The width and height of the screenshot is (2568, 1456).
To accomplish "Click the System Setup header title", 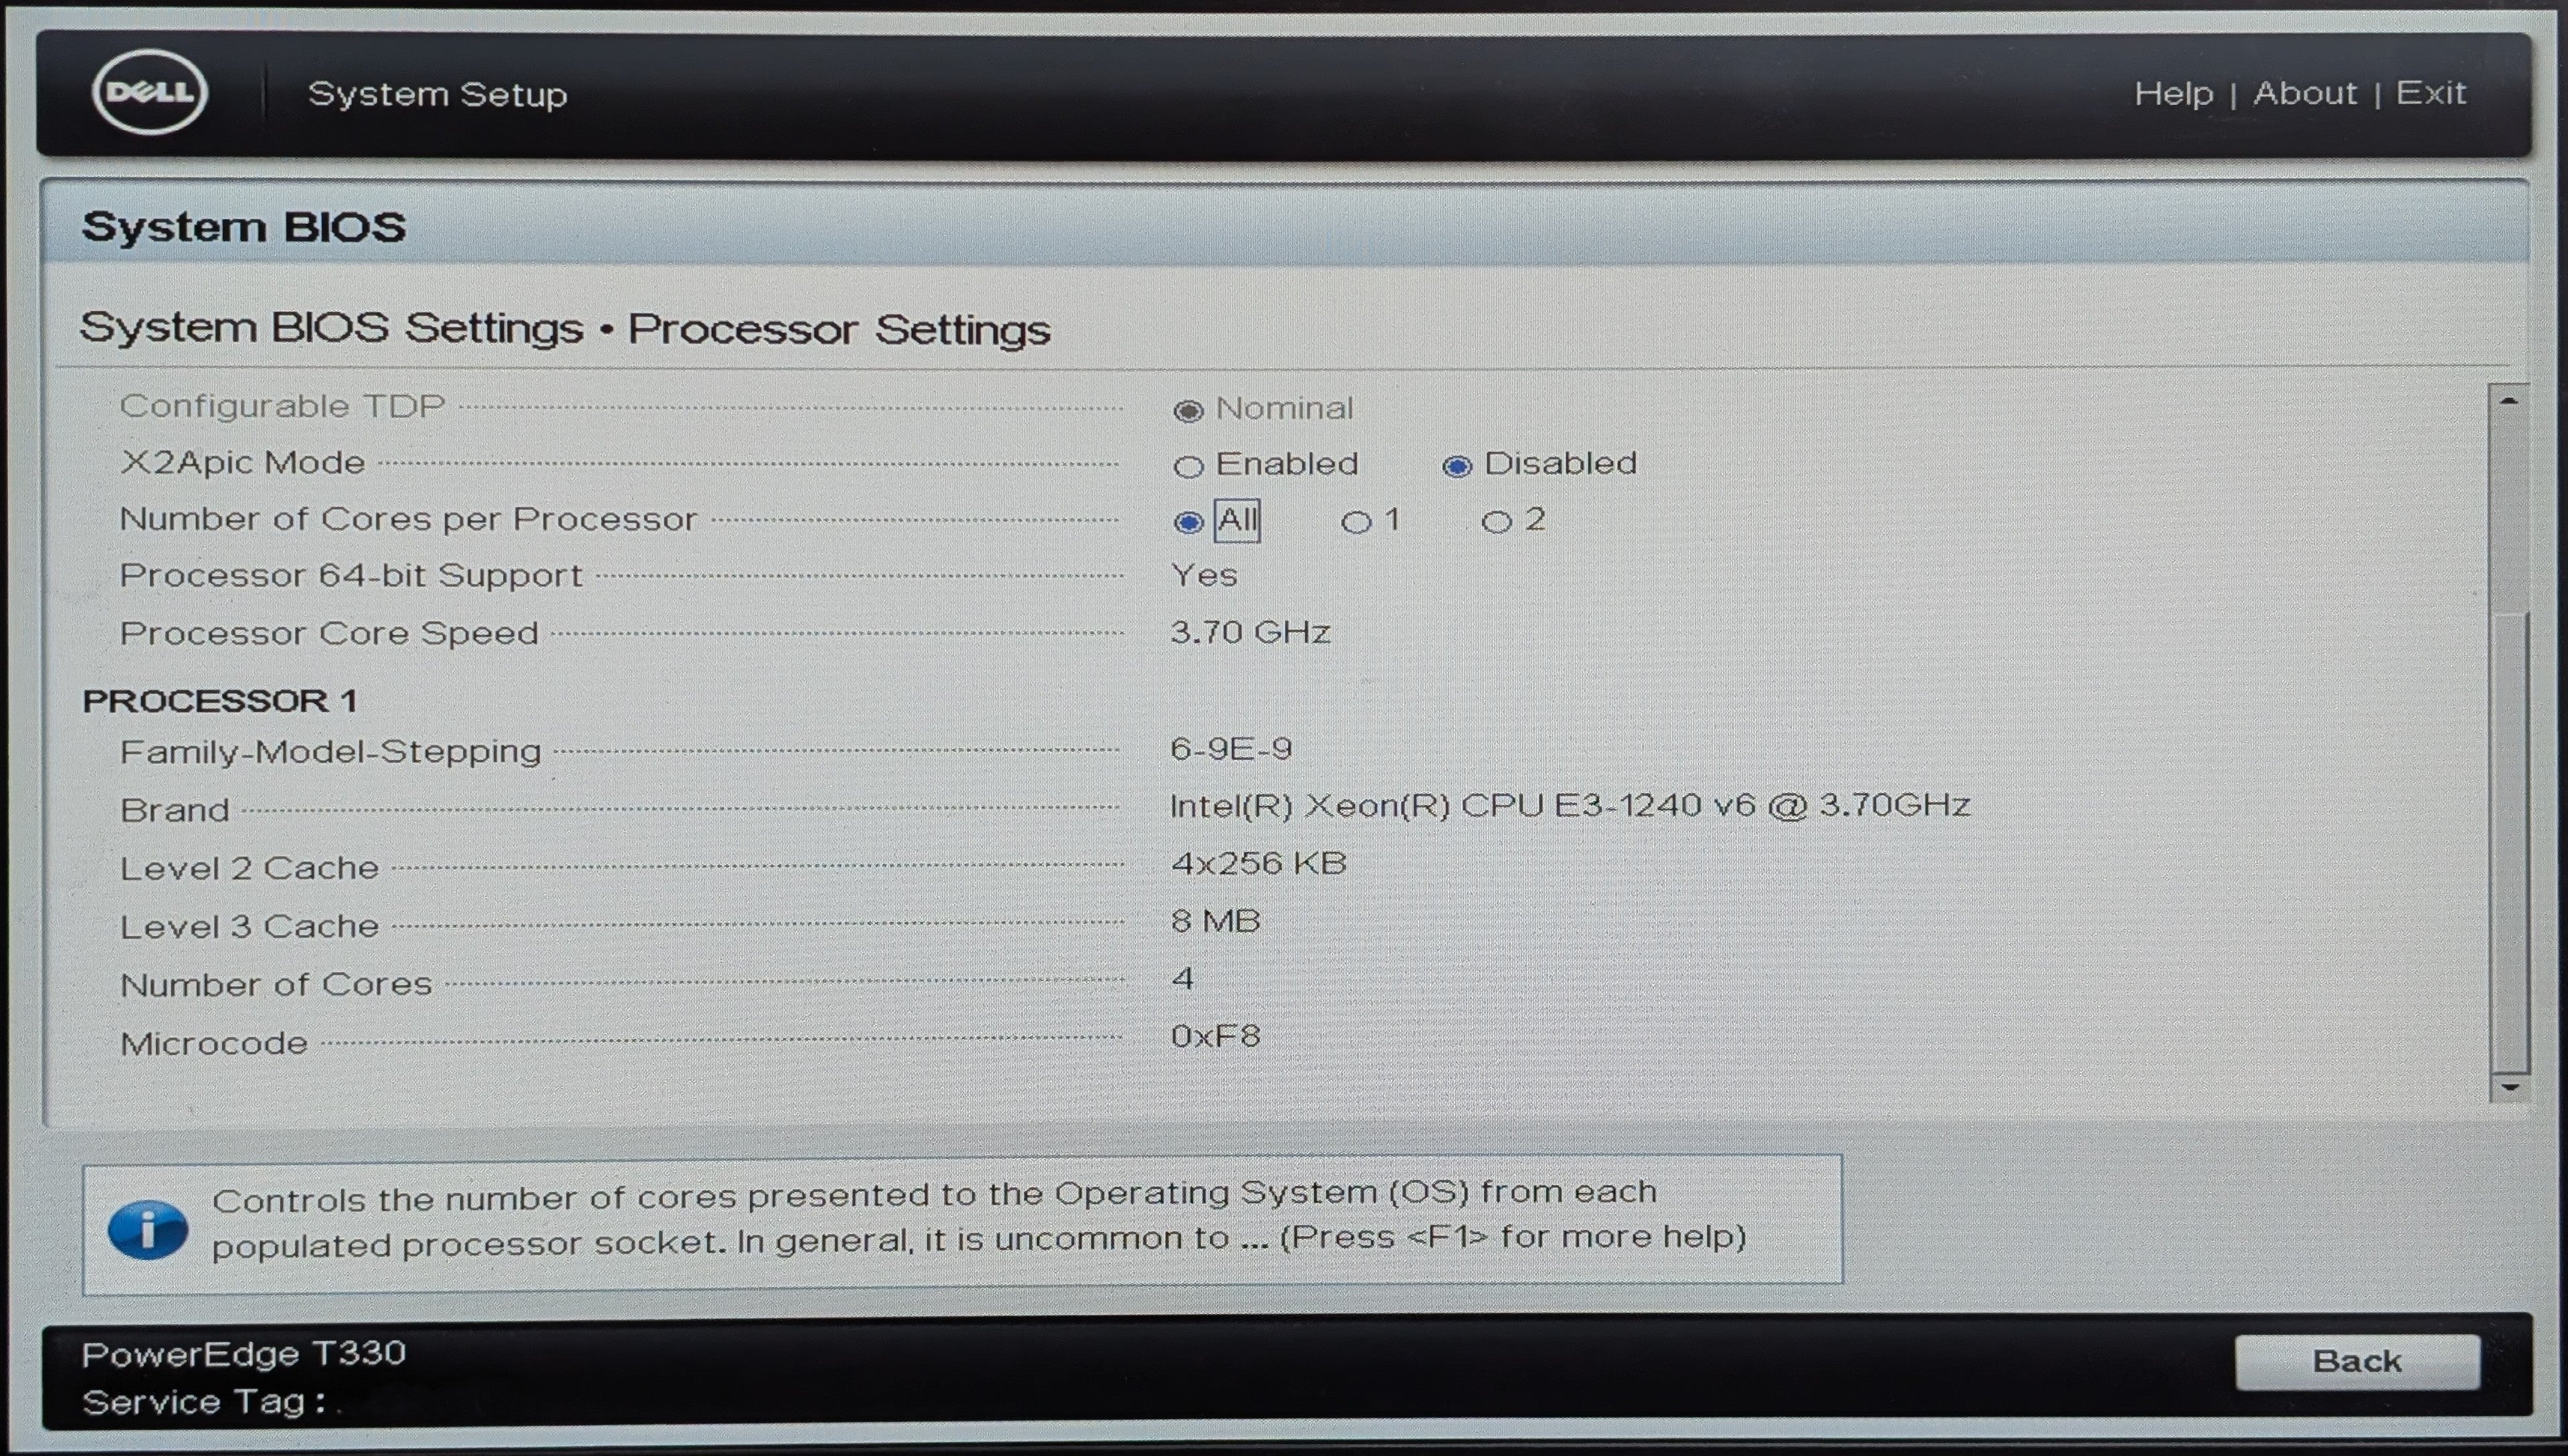I will (x=438, y=94).
